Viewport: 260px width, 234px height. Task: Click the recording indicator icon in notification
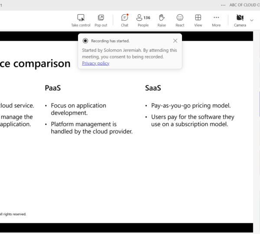tap(85, 41)
